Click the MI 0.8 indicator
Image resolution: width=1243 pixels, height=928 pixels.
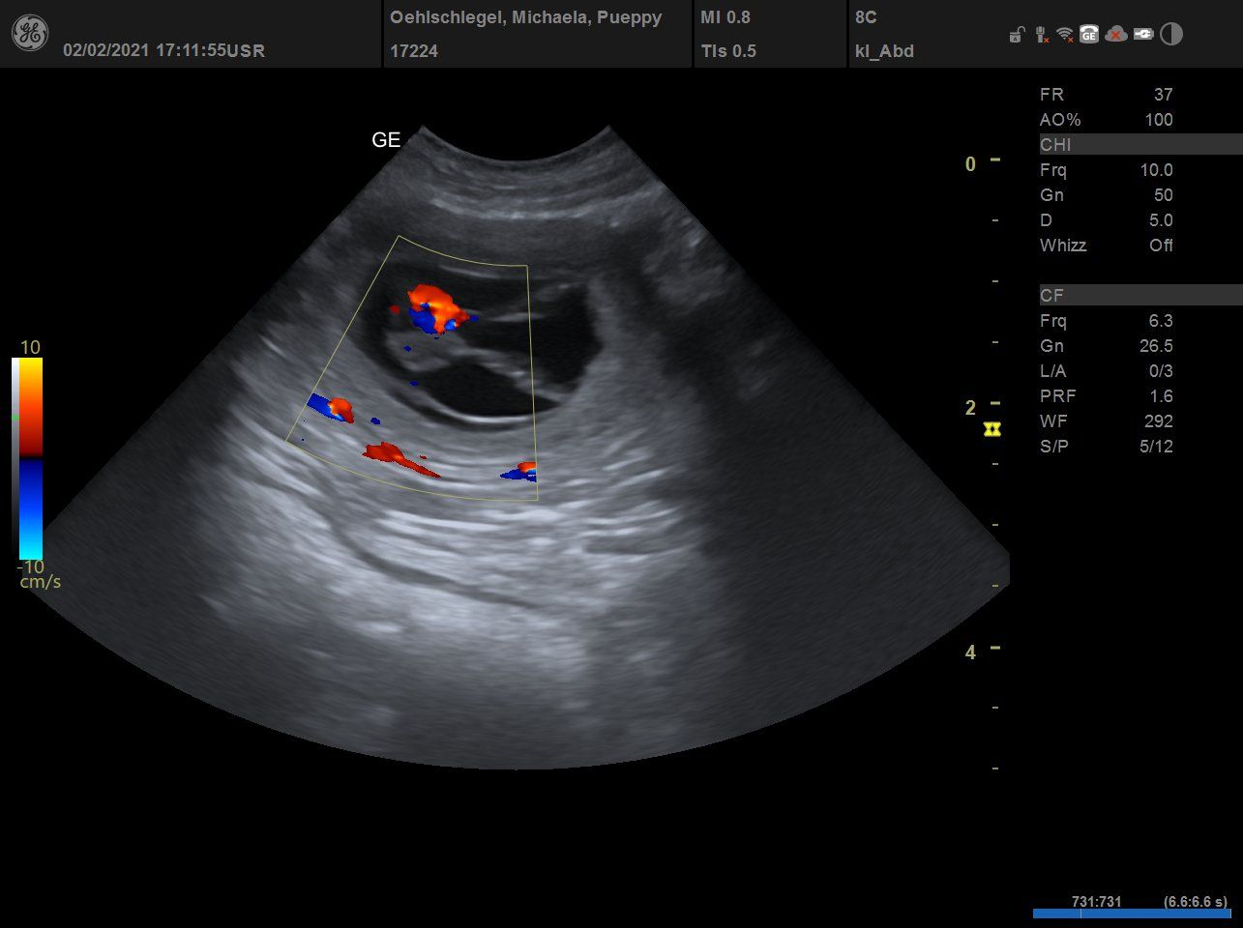click(725, 17)
